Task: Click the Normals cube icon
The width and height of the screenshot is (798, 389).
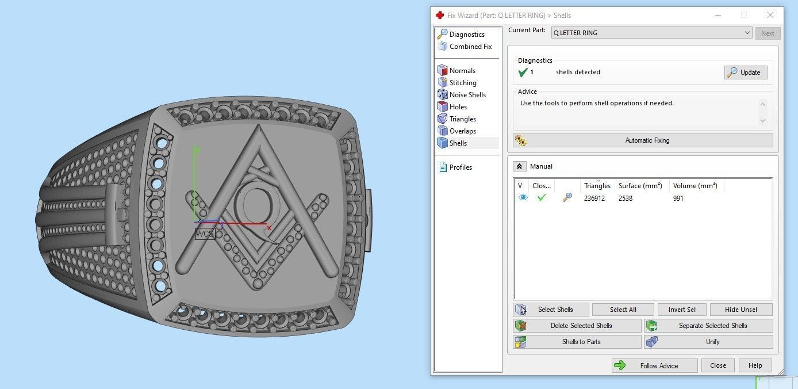Action: [x=442, y=70]
